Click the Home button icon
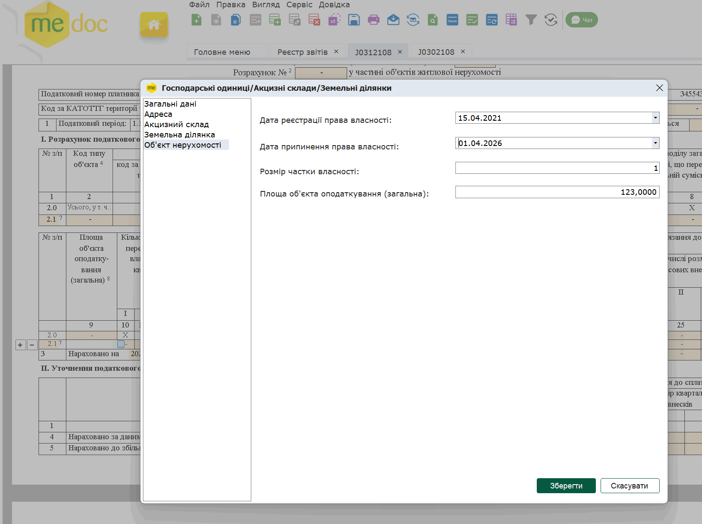Screen dimensions: 702x524 click(x=154, y=25)
